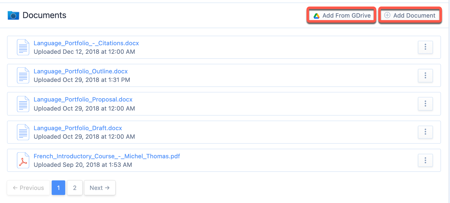Open the French_Introductory_Course_-_Michel_Thomas.pdf link
Image resolution: width=450 pixels, height=203 pixels.
tap(107, 156)
